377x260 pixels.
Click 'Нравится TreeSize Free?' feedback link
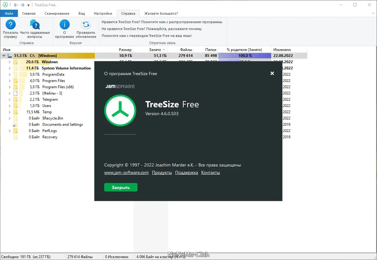pos(162,22)
